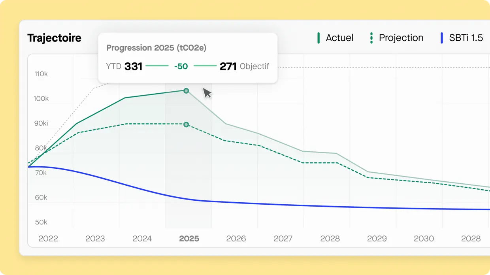Collapse the Trajectoire chart panel
Screen dimensions: 490x275
pos(54,38)
